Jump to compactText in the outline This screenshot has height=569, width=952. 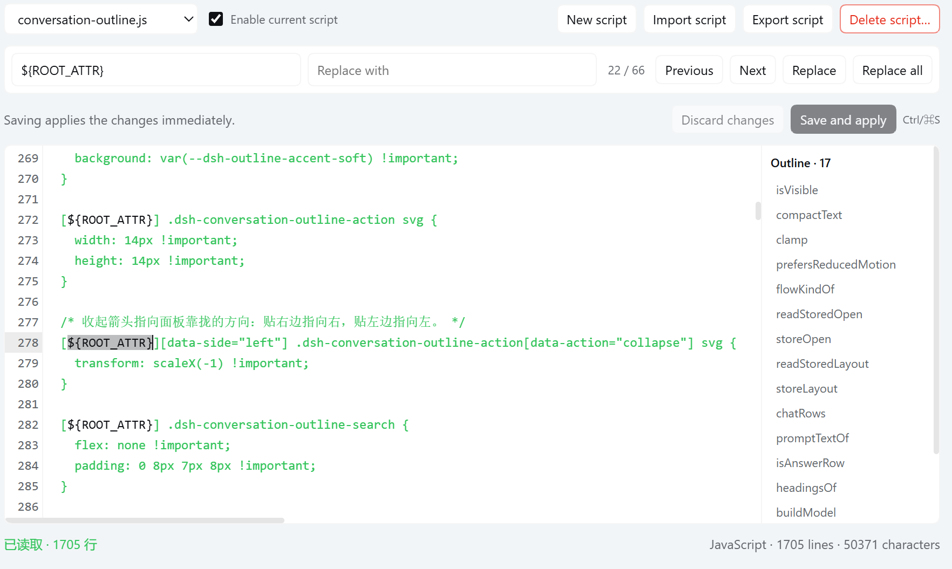click(x=808, y=215)
